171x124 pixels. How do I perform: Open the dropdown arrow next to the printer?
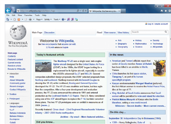[x=34, y=19]
